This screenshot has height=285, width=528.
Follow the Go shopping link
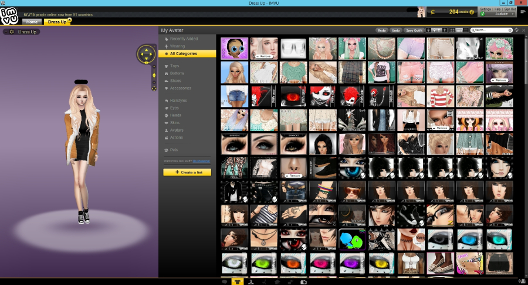click(201, 162)
